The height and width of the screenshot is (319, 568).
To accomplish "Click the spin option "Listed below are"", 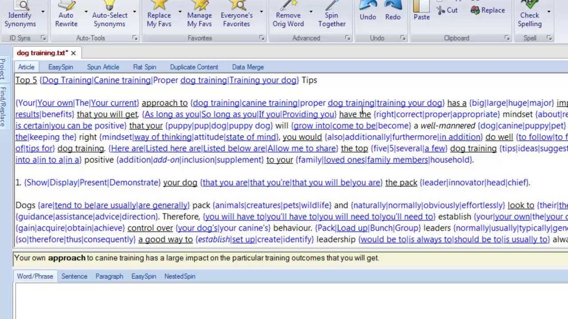I will [x=234, y=148].
